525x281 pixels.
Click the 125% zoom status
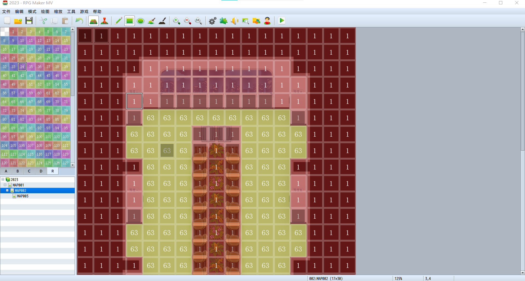pyautogui.click(x=398, y=279)
